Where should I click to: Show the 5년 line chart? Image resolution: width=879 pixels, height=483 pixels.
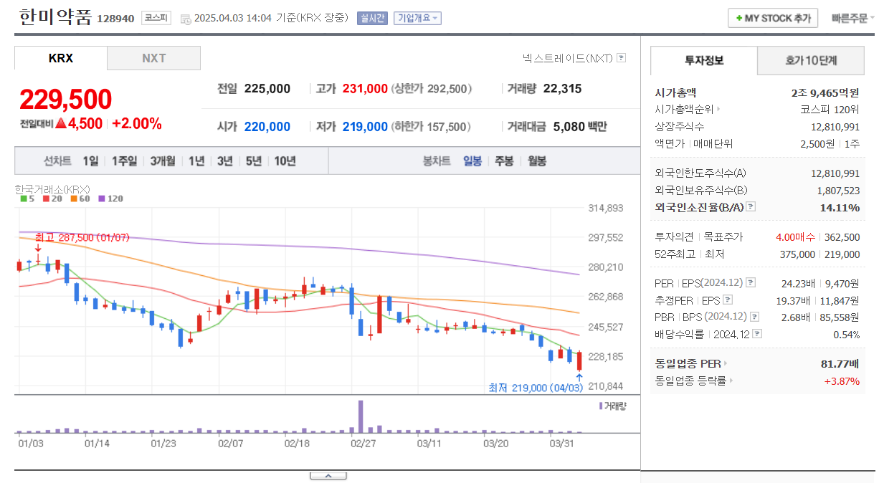(x=254, y=161)
